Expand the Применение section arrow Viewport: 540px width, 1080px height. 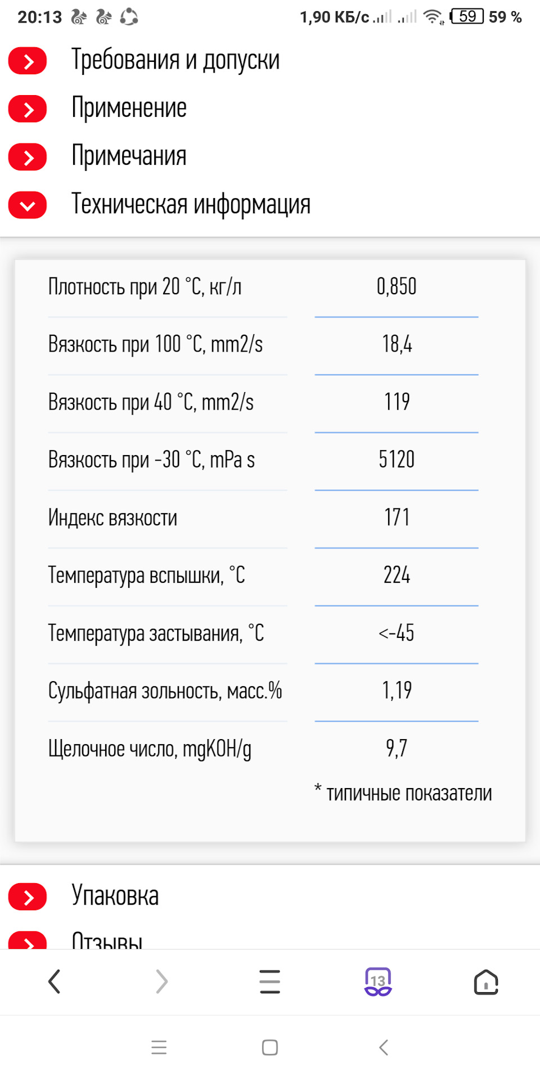tap(27, 109)
